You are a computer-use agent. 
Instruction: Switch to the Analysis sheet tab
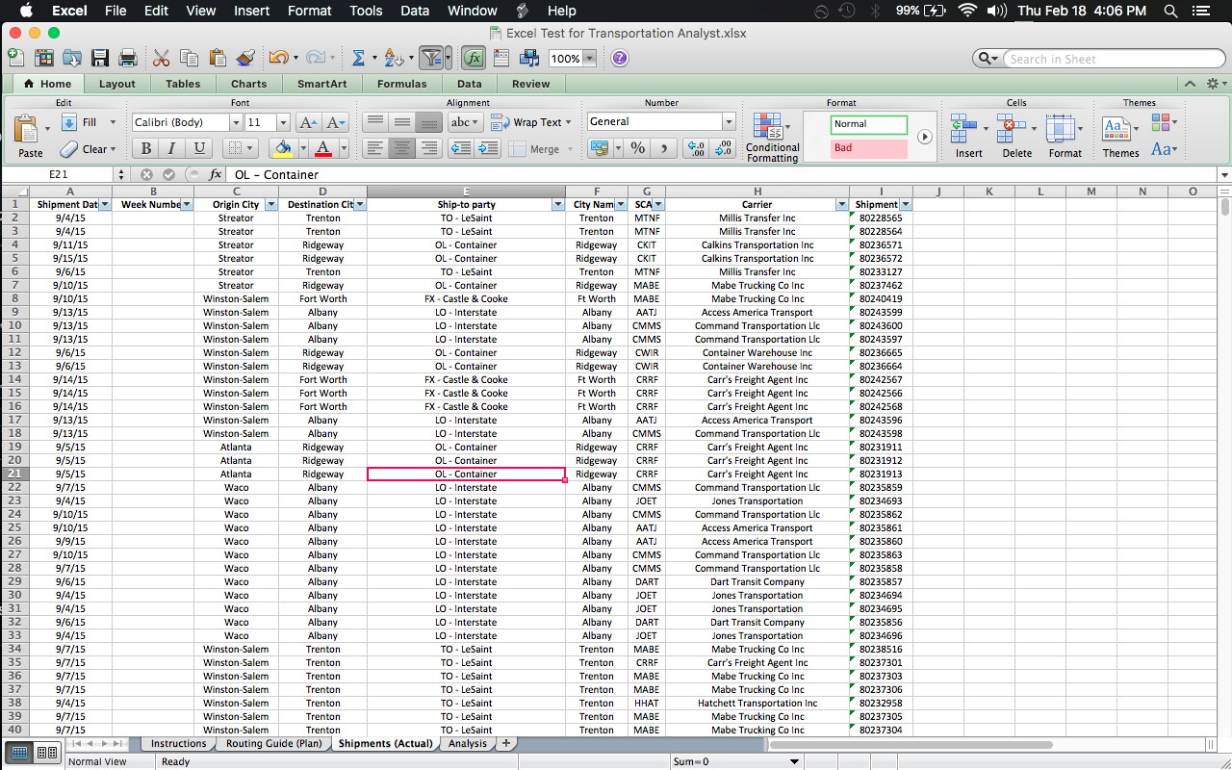click(468, 743)
